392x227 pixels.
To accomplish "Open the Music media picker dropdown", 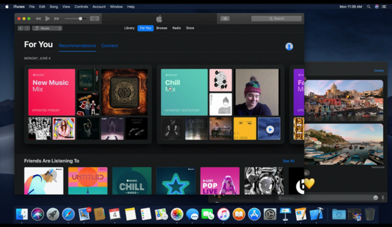I will point(47,28).
